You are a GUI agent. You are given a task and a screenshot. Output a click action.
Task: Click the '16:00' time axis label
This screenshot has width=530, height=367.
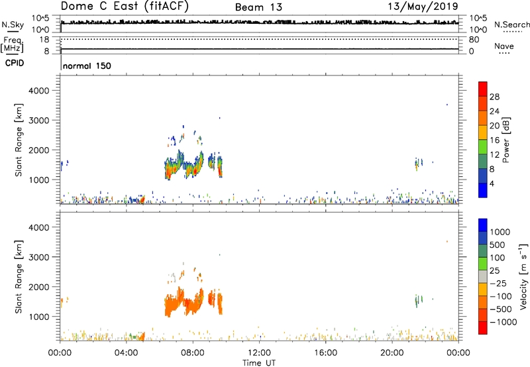tap(325, 353)
